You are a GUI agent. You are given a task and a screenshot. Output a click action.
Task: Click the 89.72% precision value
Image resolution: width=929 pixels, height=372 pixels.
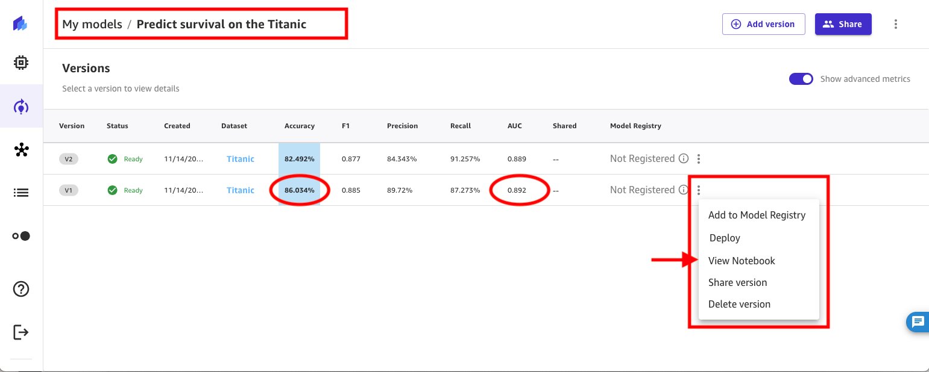400,190
